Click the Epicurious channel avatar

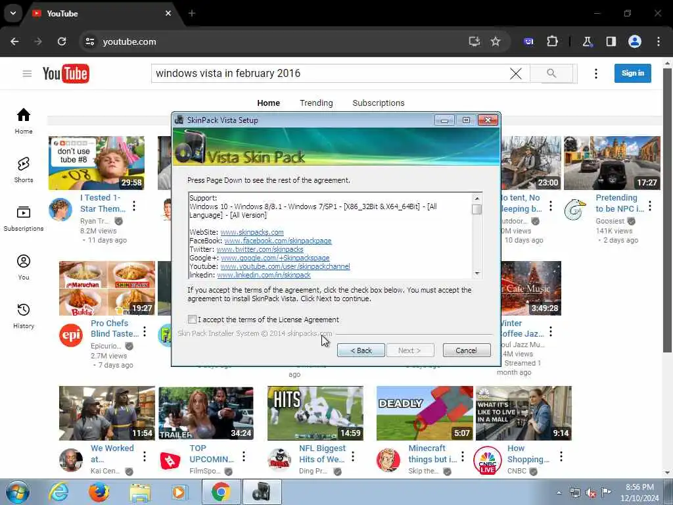pyautogui.click(x=71, y=335)
